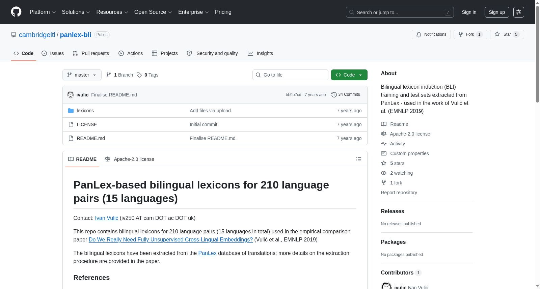Image resolution: width=540 pixels, height=289 pixels.
Task: View the 34 Commits history
Action: click(346, 95)
